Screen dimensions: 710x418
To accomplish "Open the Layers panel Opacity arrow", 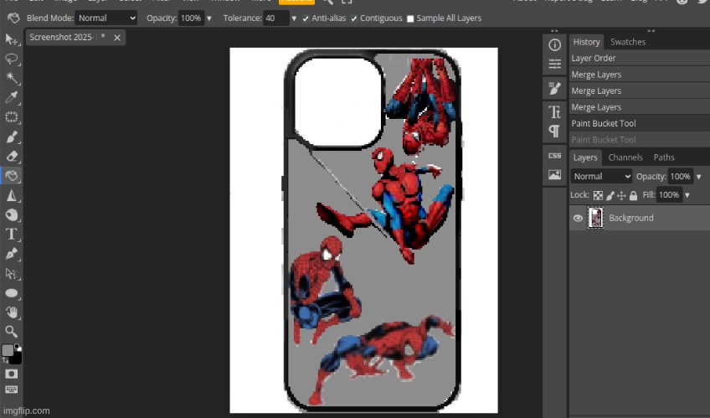I will (698, 177).
